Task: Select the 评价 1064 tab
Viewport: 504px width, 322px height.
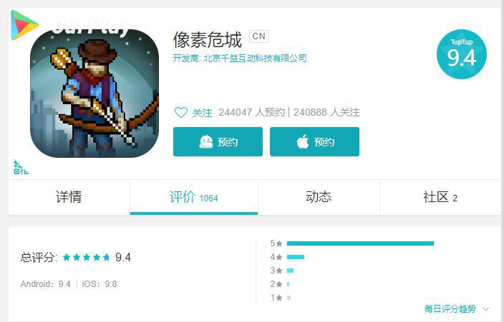Action: coord(194,197)
